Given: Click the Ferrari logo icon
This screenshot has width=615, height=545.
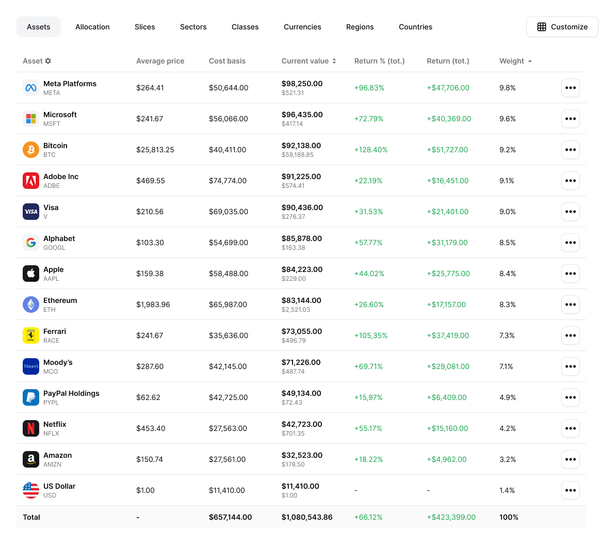Looking at the screenshot, I should (x=31, y=336).
